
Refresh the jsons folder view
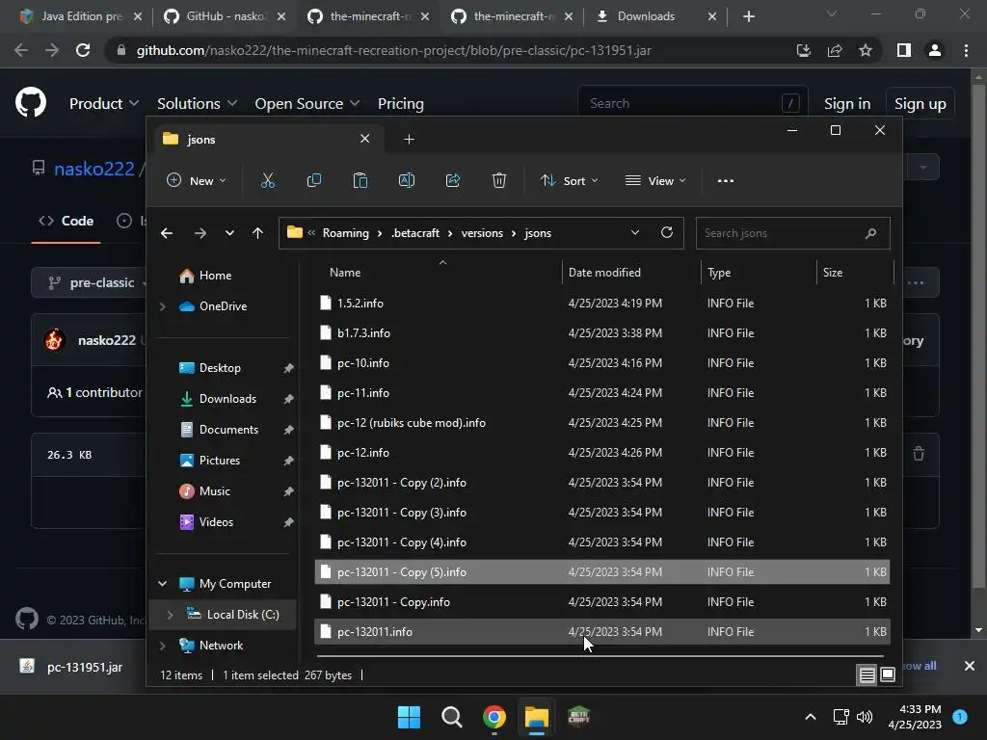pyautogui.click(x=667, y=233)
